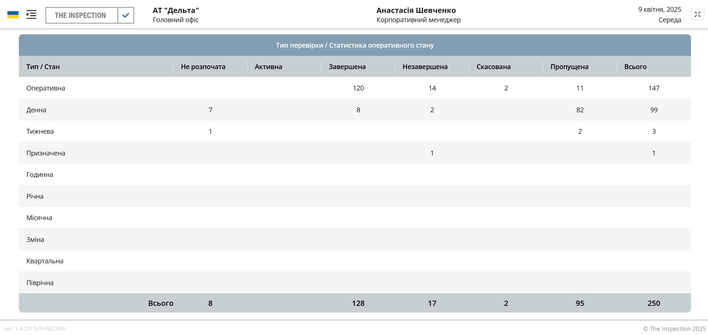Viewport: 708px width, 335px height.
Task: Enter fullscreen mode using the expand arrows icon
Action: (698, 14)
